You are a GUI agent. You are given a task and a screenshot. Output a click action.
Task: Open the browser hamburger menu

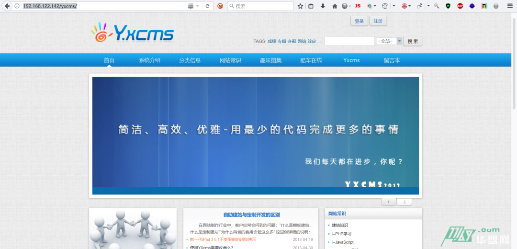510,6
